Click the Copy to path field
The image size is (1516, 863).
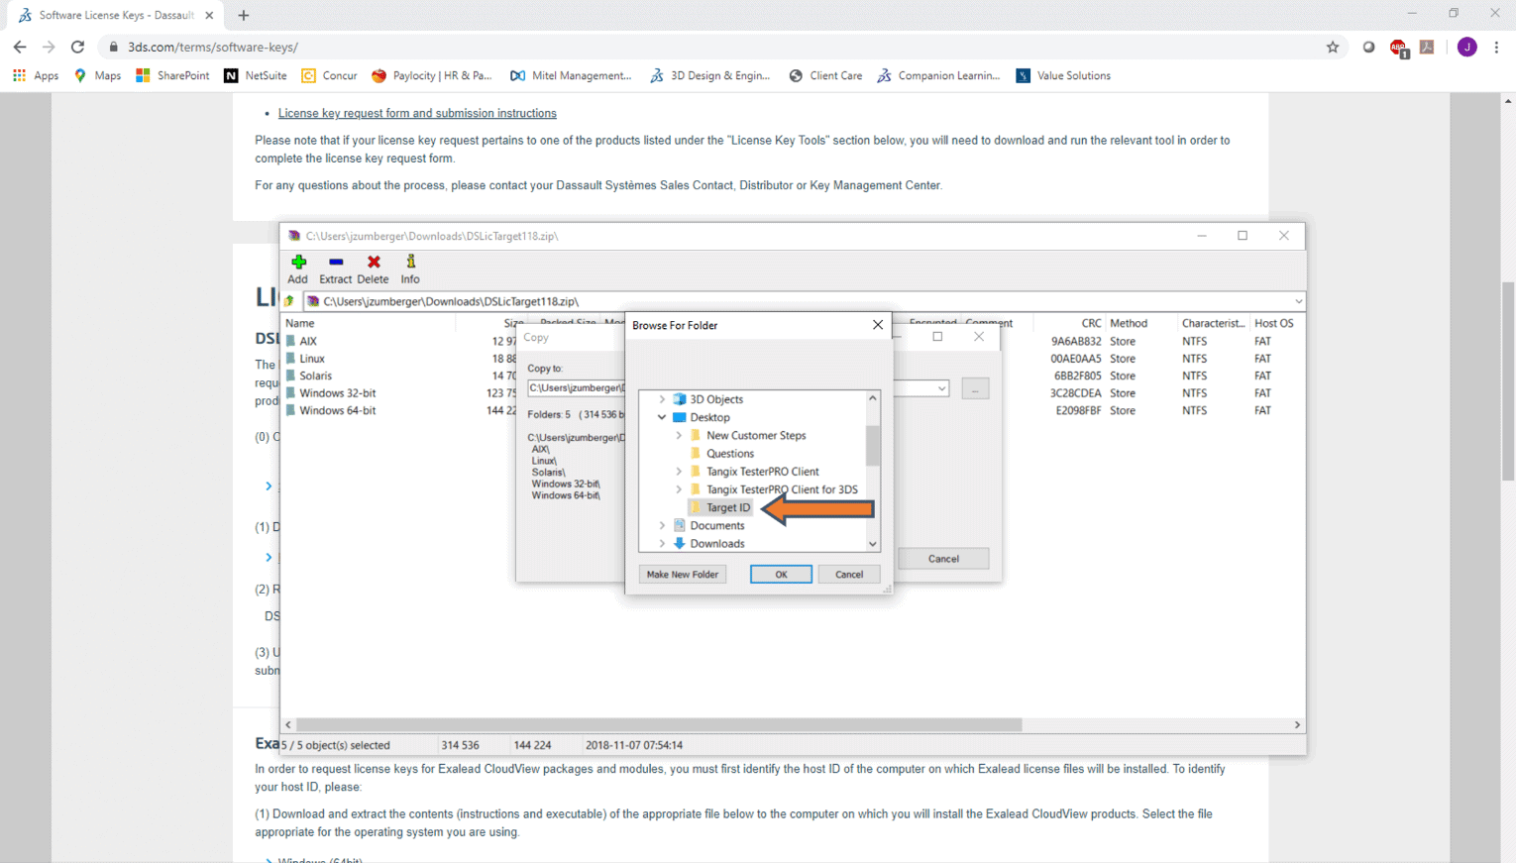[738, 388]
